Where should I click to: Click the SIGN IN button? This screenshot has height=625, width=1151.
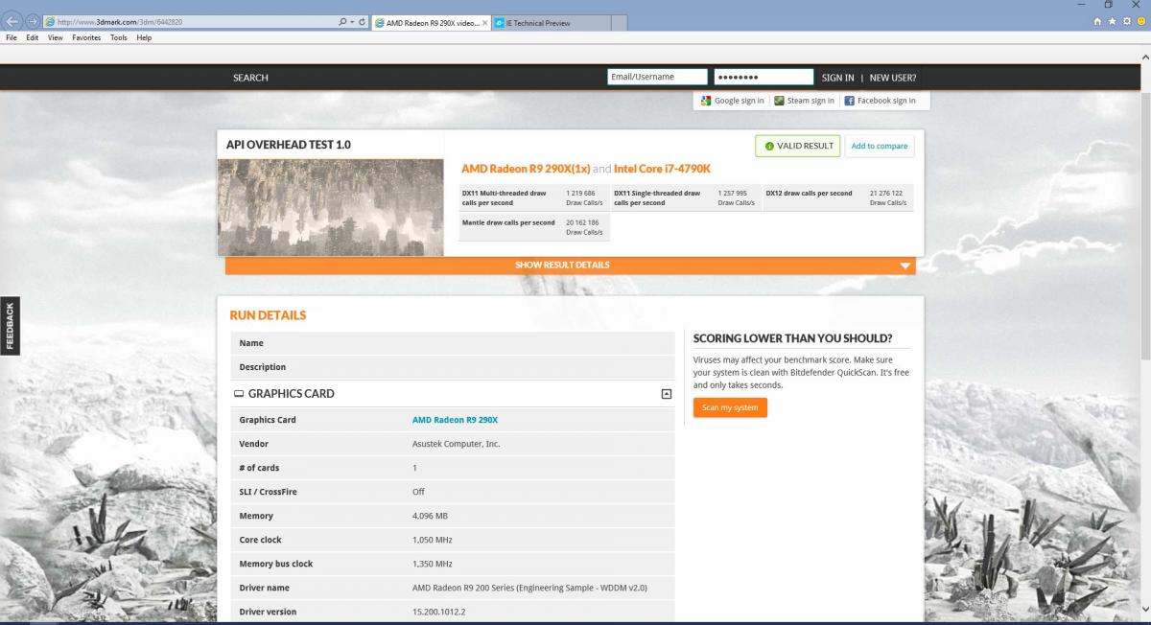pos(837,78)
